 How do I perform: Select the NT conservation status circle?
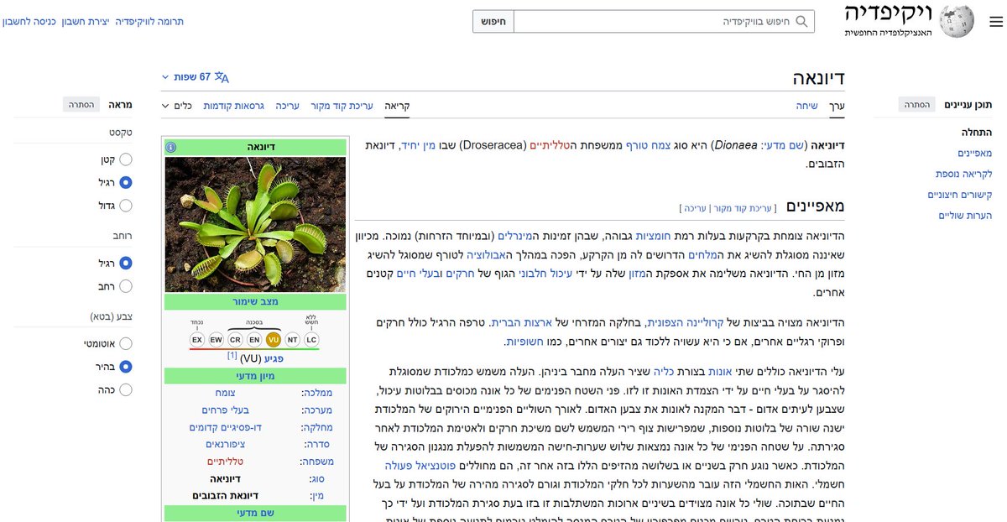(292, 340)
